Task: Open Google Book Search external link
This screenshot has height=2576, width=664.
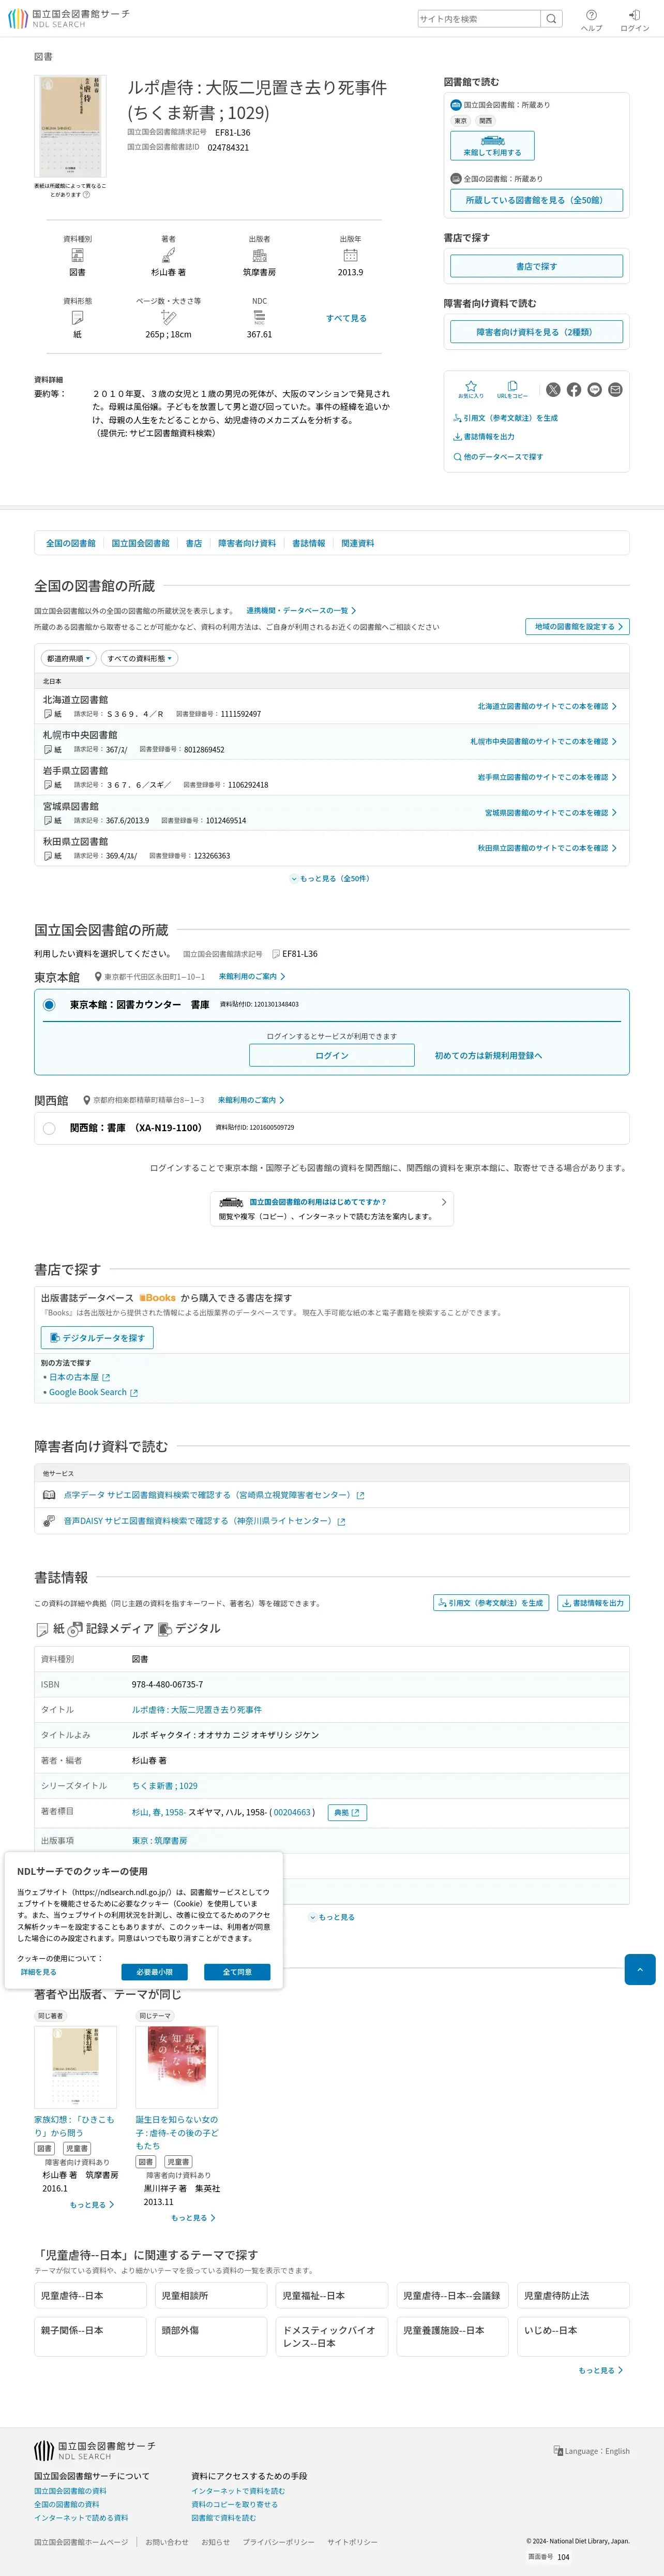Action: (x=93, y=1392)
